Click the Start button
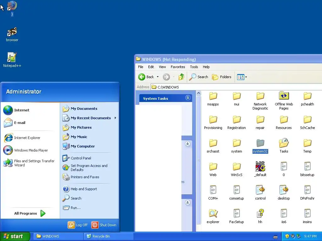This screenshot has height=241, width=322. pyautogui.click(x=15, y=236)
